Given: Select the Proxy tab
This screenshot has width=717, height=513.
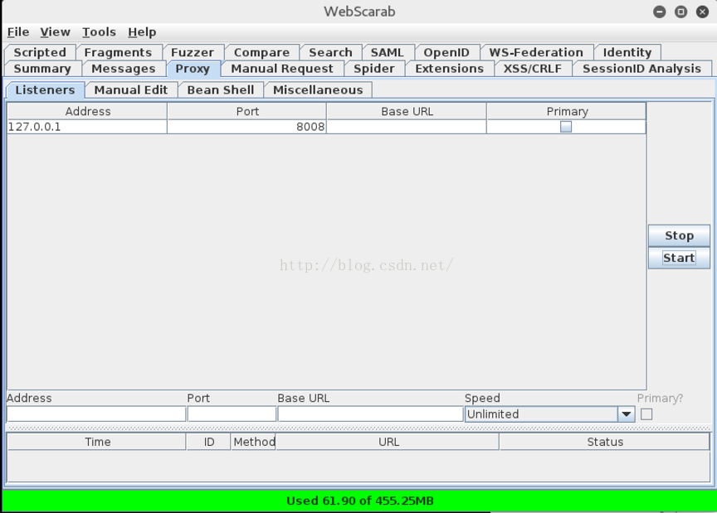Looking at the screenshot, I should 193,69.
